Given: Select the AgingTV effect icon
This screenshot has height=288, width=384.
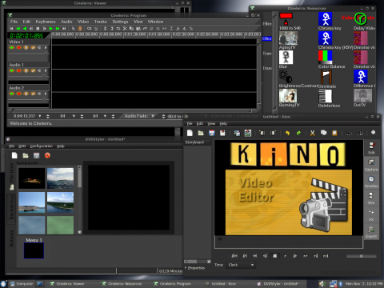Looking at the screenshot, I should (288, 38).
